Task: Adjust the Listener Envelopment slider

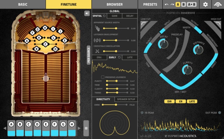Action: [116, 40]
